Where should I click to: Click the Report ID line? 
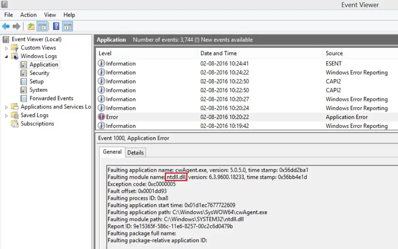click(170, 226)
